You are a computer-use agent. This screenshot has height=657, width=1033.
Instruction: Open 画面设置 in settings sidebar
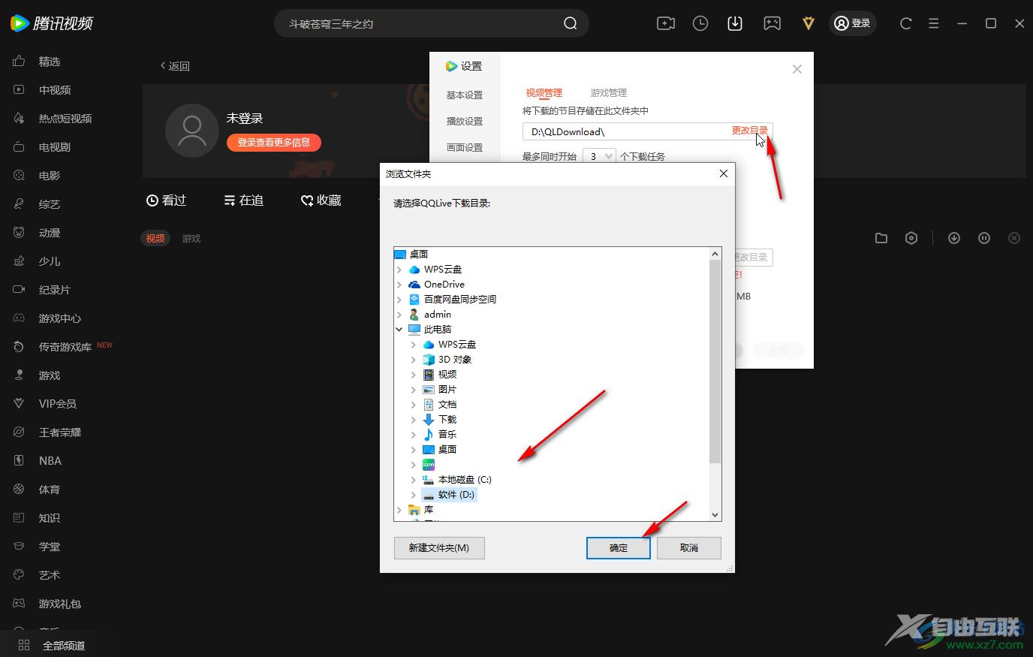click(465, 148)
